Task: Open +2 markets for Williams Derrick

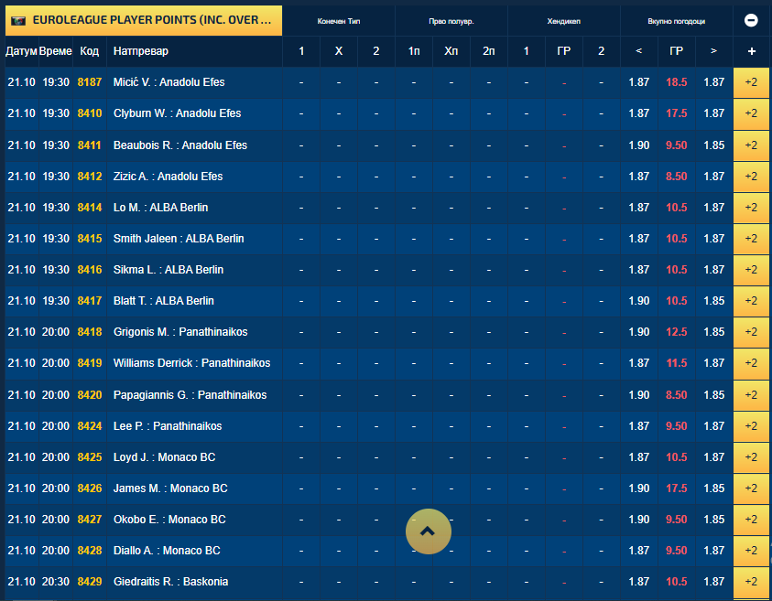Action: point(751,363)
